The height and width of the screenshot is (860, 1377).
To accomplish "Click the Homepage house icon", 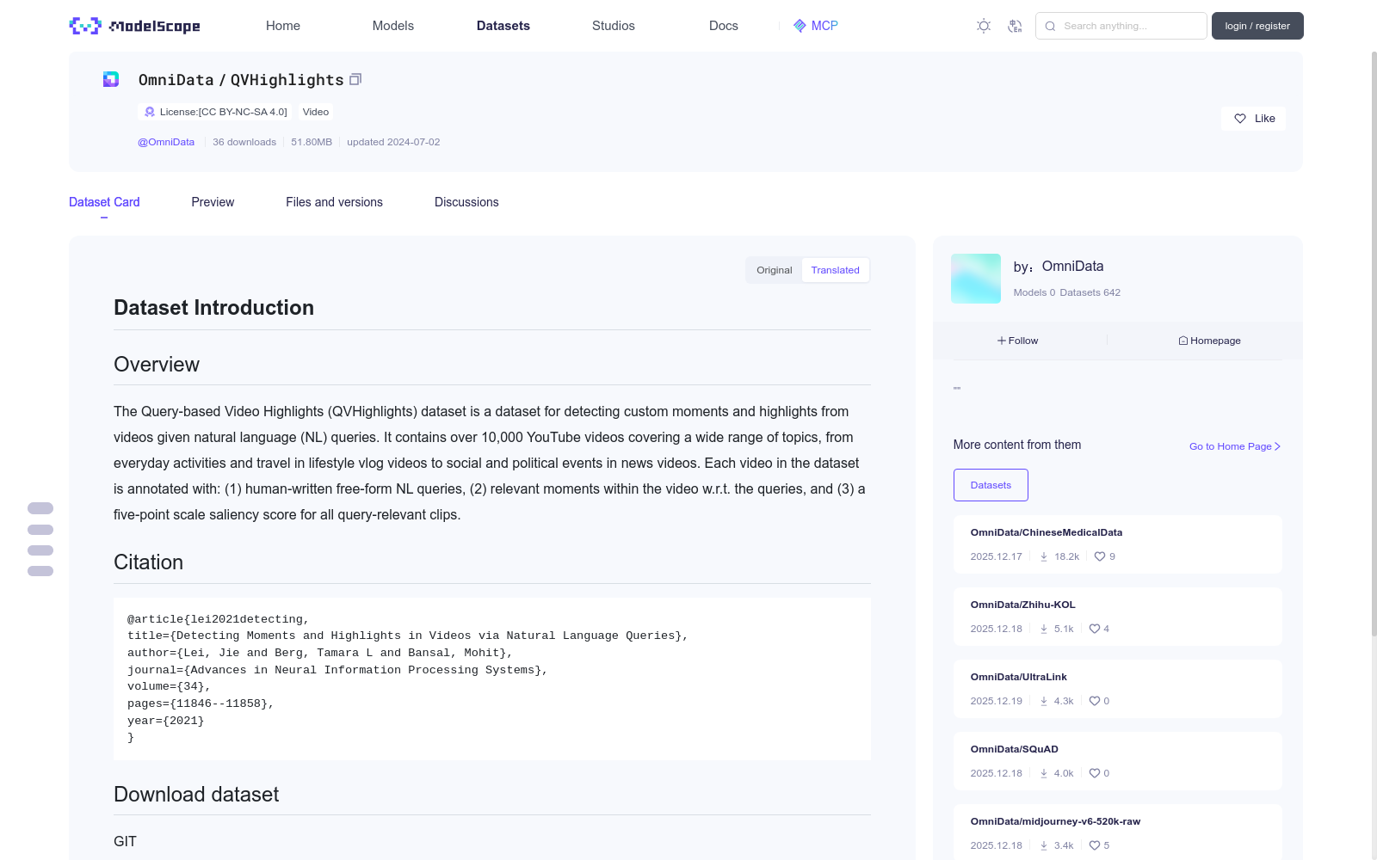I will (x=1183, y=341).
